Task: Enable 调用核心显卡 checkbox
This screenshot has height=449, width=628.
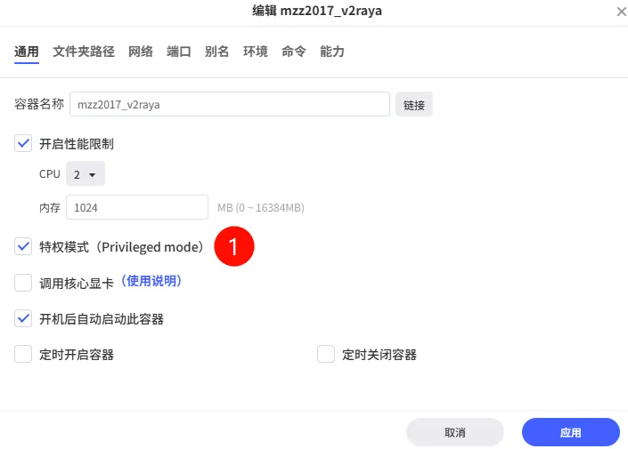Action: point(23,284)
